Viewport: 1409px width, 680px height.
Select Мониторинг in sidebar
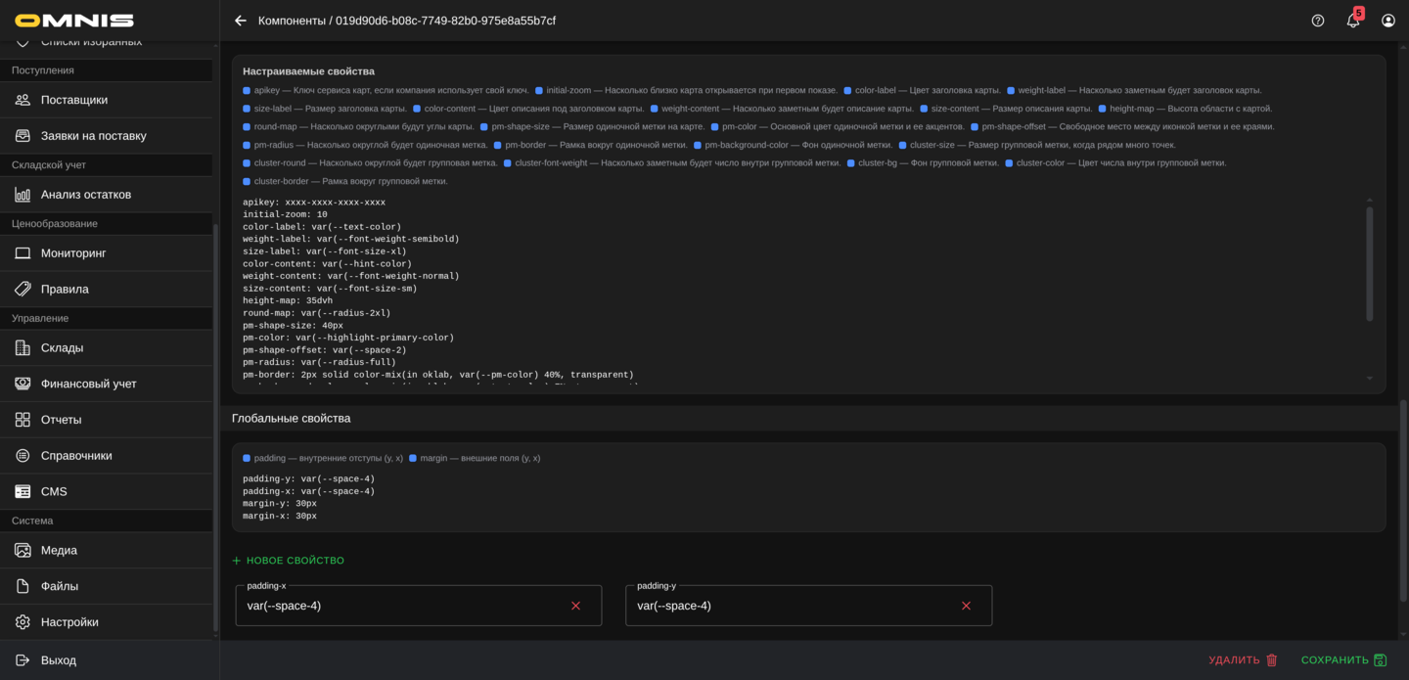[x=72, y=253]
